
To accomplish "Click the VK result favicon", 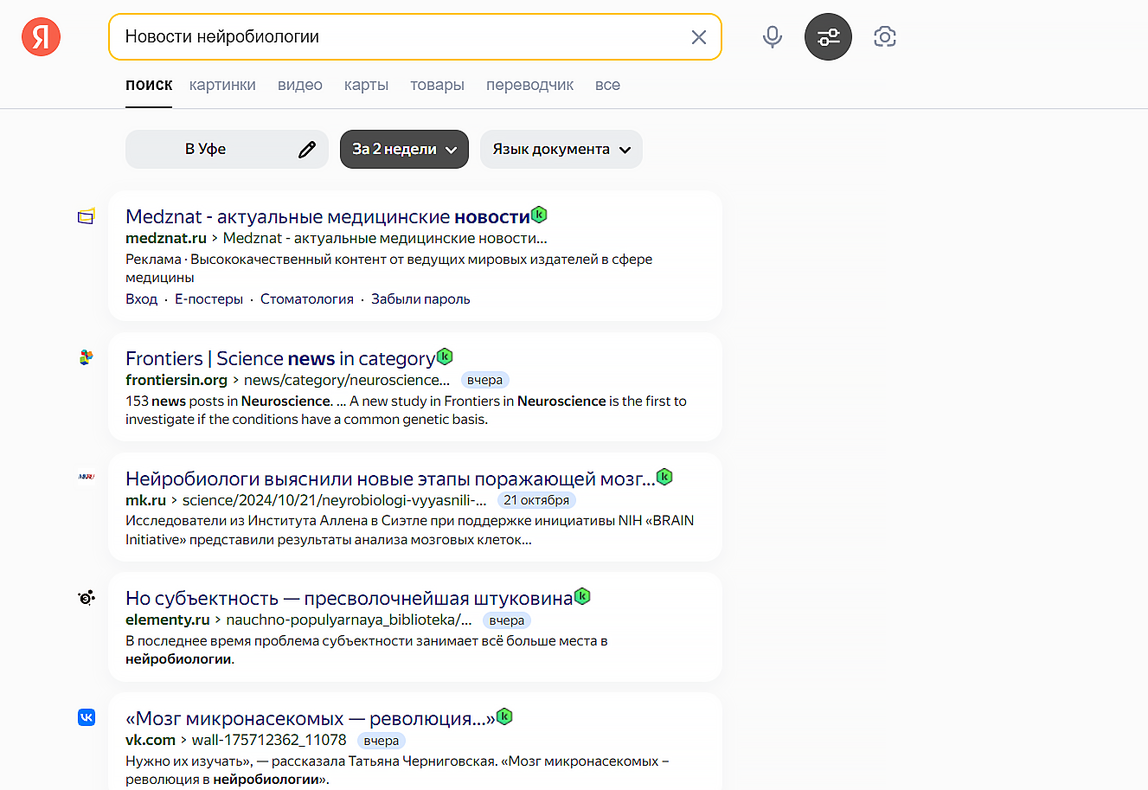I will (x=87, y=717).
